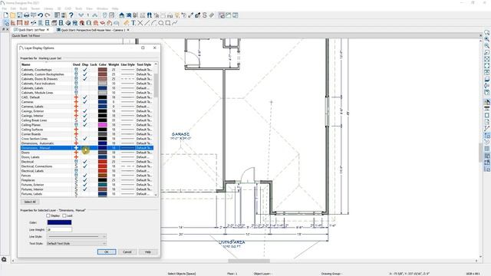Click the GARAGE room label in plan
The height and width of the screenshot is (276, 491).
tap(181, 134)
